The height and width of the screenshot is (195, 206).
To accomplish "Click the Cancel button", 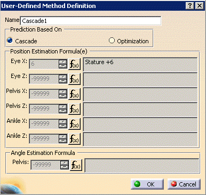I will (184, 184).
